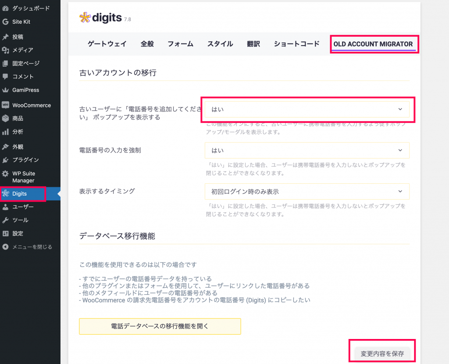Select the スタイル tab
The height and width of the screenshot is (364, 449).
tap(220, 44)
